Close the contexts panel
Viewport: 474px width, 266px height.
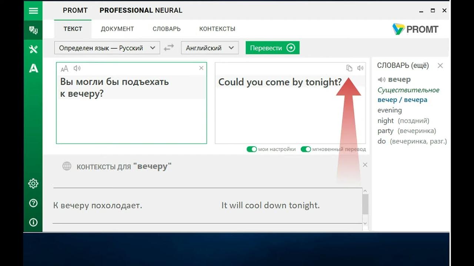click(x=365, y=165)
